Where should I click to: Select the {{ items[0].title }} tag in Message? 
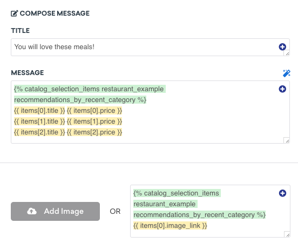click(x=39, y=111)
